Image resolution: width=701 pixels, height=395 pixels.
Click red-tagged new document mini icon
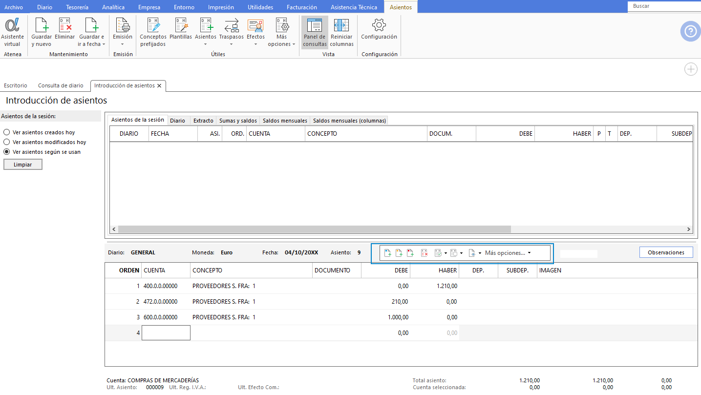(x=410, y=253)
